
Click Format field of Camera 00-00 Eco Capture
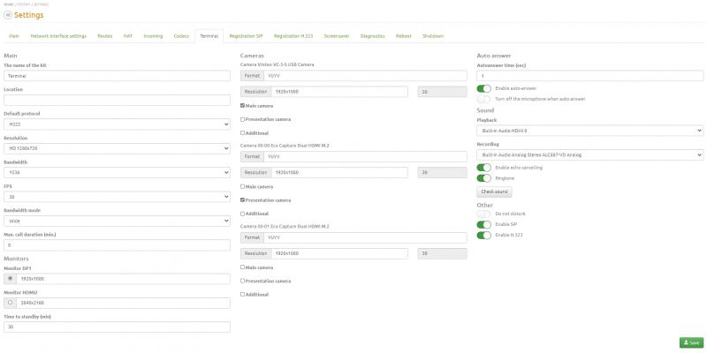(365, 157)
